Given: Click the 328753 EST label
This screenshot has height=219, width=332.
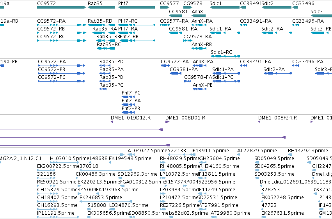Looking at the screenshot, I should tap(271, 190).
